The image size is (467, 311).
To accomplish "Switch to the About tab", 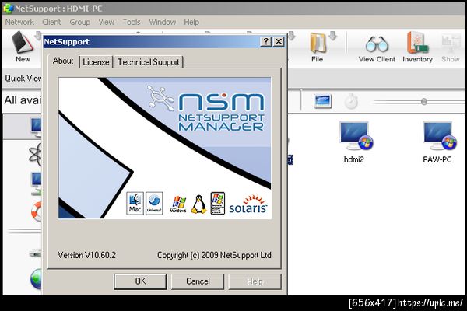I will pos(63,61).
